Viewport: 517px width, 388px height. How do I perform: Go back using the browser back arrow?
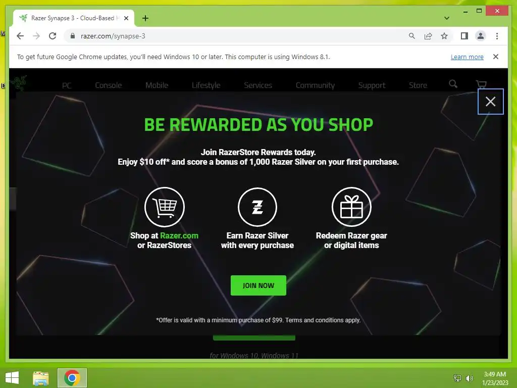pos(20,36)
